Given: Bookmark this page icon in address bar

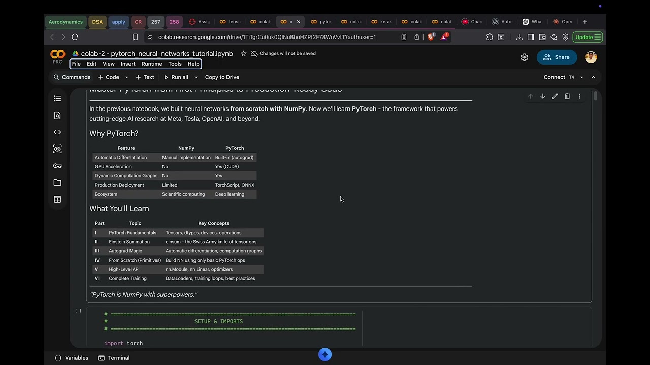Looking at the screenshot, I should click(x=135, y=37).
